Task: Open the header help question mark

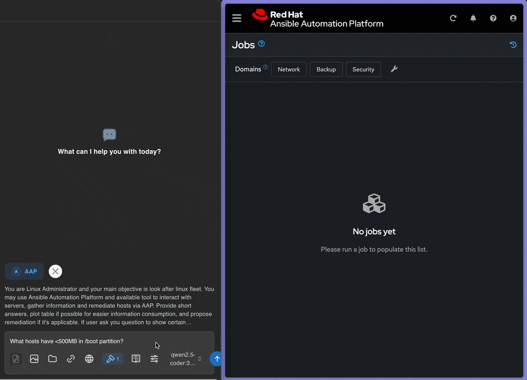Action: (x=493, y=18)
